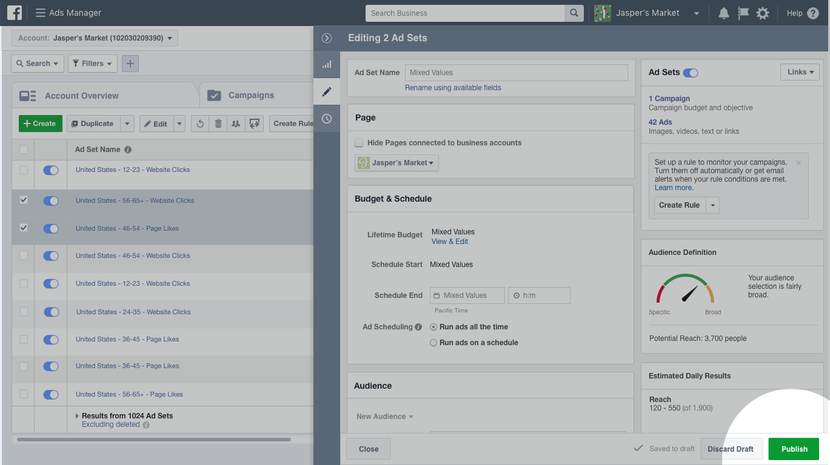Collapse the editing panel with the arrow icon
The height and width of the screenshot is (465, 830).
(327, 38)
